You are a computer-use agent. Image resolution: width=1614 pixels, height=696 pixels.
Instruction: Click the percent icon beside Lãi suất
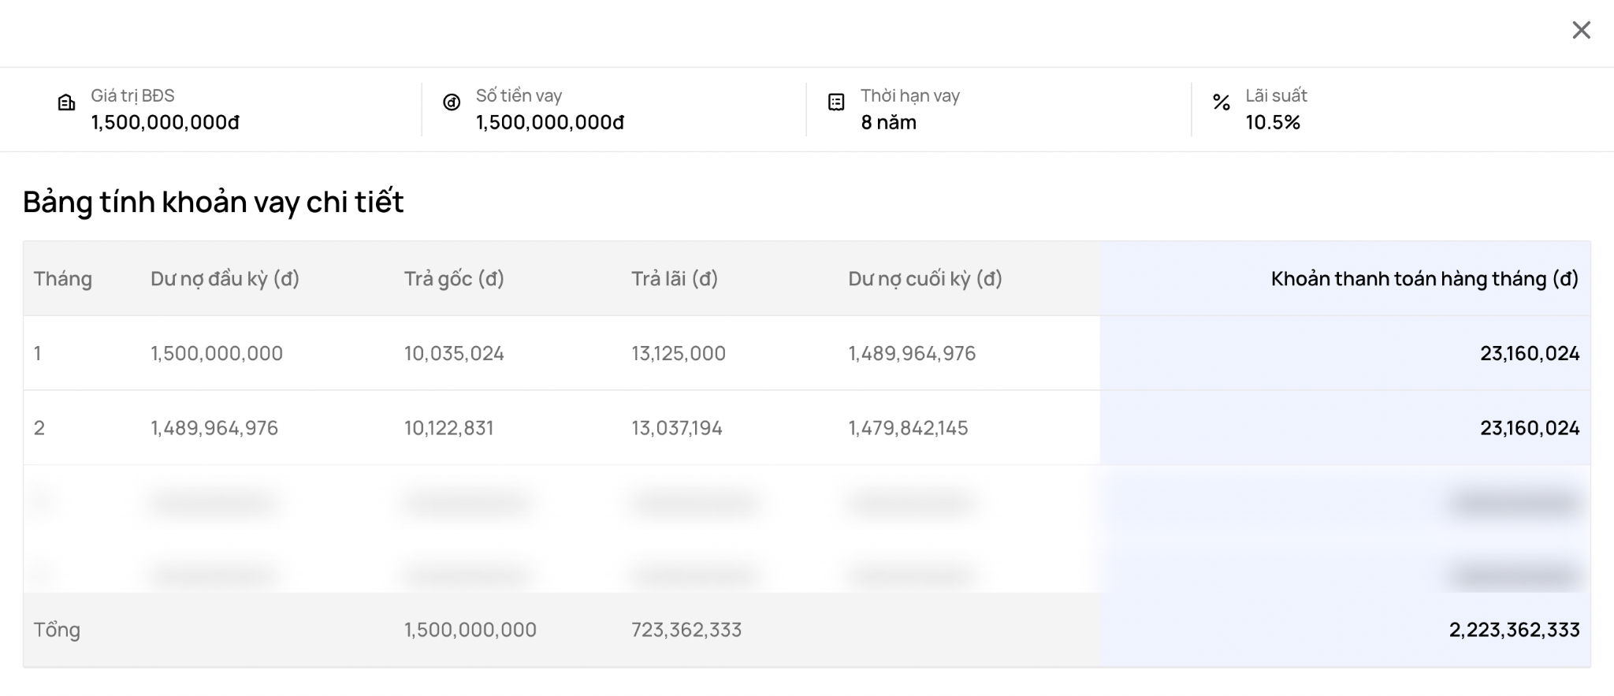coord(1222,102)
